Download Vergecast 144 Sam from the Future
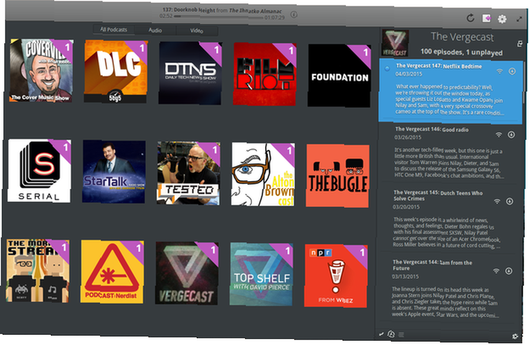 tap(509, 271)
